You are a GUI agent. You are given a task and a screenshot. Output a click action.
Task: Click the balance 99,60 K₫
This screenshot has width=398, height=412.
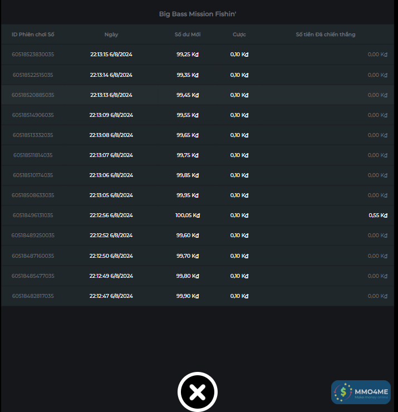188,236
